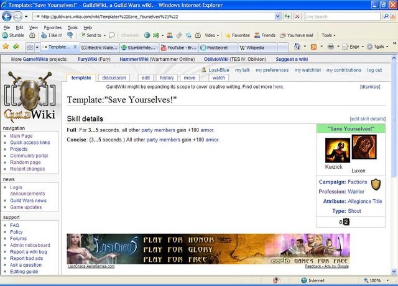Click the Last Chaos banner ad
Image resolution: width=398 pixels, height=286 pixels.
point(208,249)
